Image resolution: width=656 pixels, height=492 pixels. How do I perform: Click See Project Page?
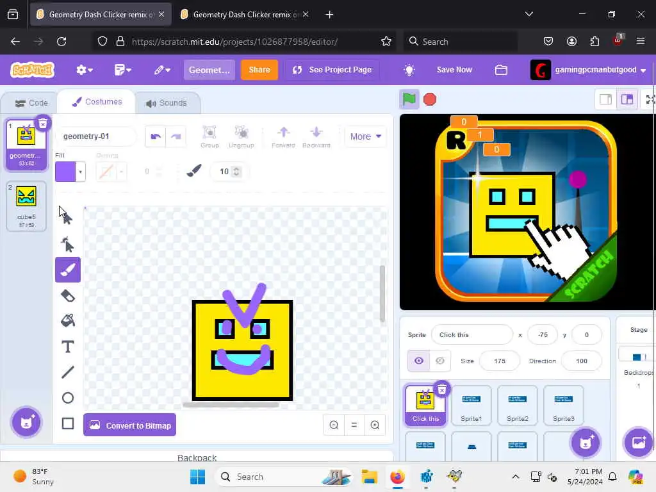332,70
